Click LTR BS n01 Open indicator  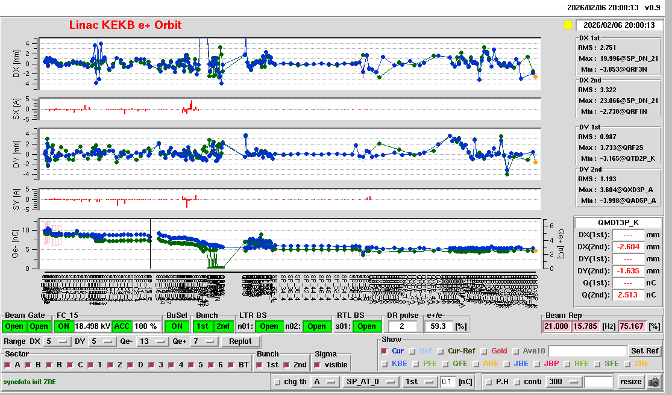[268, 326]
